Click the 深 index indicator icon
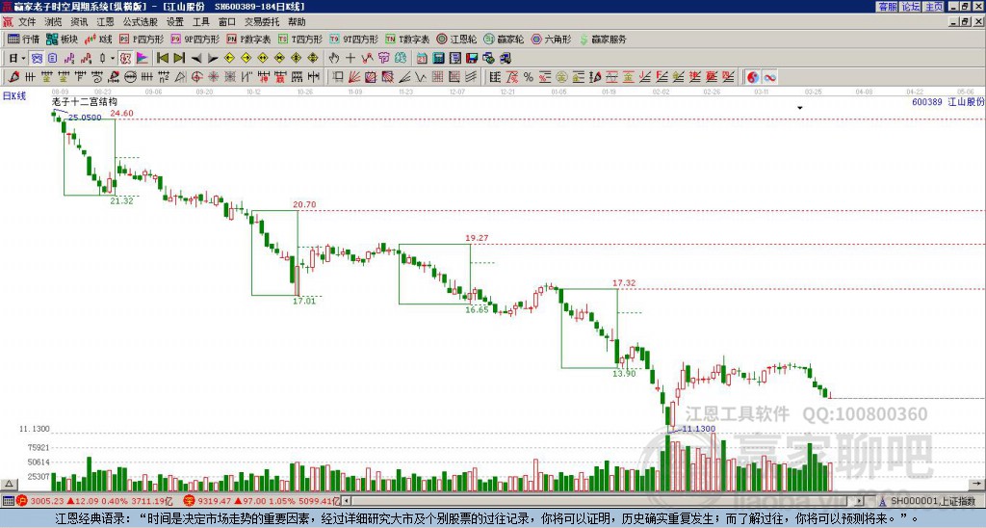This screenshot has height=528, width=986. click(x=190, y=501)
